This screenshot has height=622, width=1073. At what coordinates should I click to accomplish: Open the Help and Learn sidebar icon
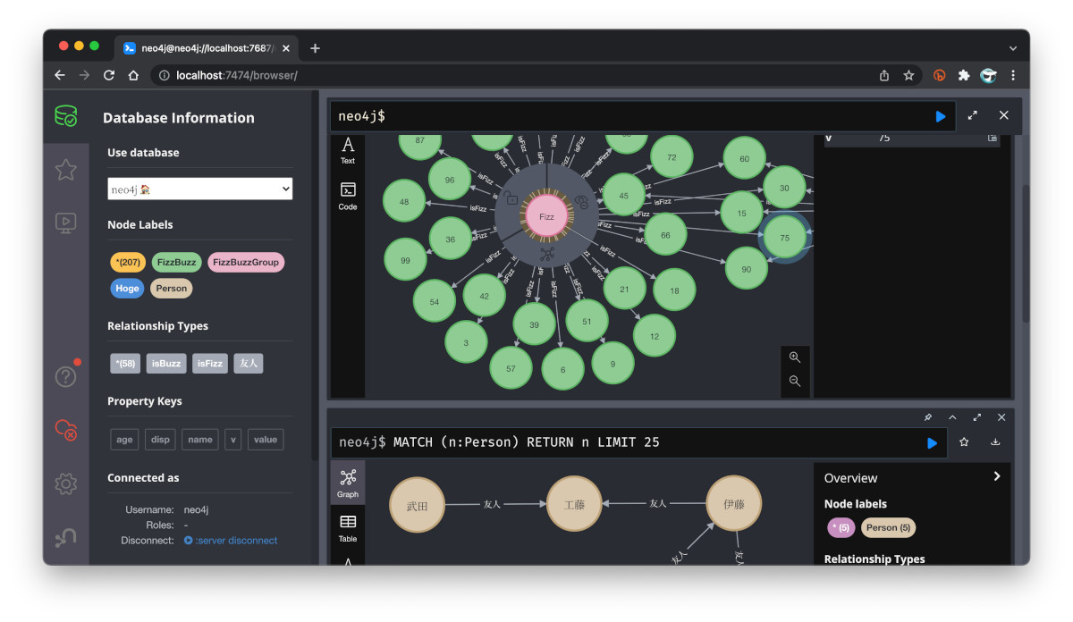(65, 376)
